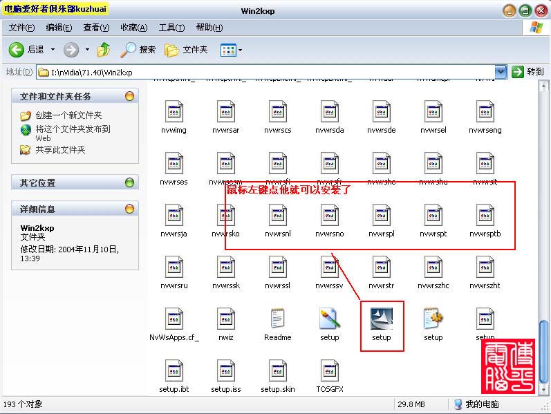Toggle the Folders (文件夹) pane

(186, 50)
